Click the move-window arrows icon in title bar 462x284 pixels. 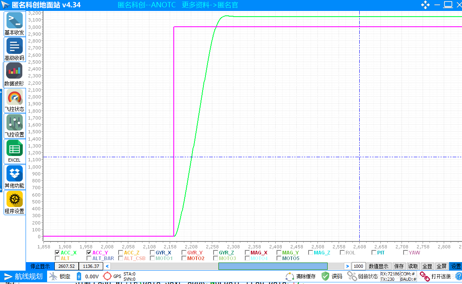point(425,5)
